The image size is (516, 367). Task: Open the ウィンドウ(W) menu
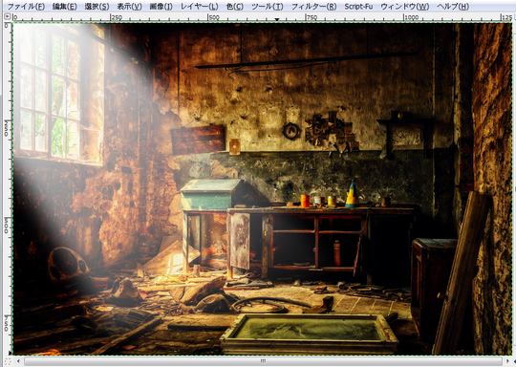[405, 7]
